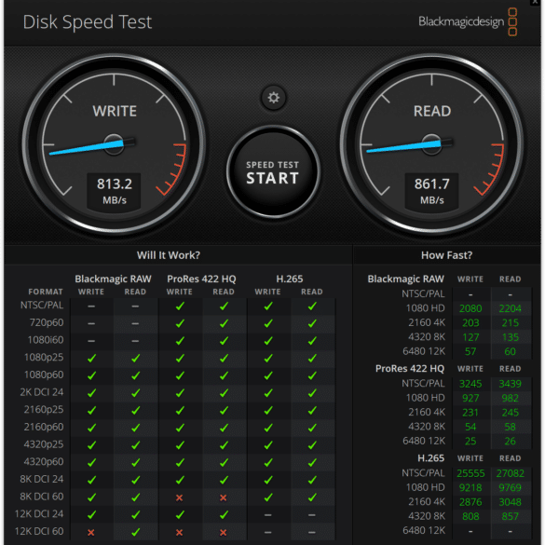The image size is (545, 545).
Task: Click the 12K DCI 60 format row label
Action: [39, 531]
